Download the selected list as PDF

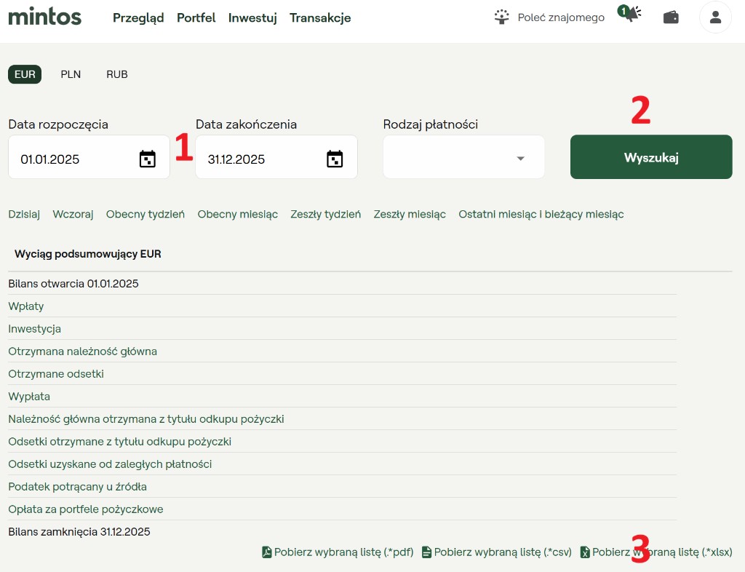point(338,552)
